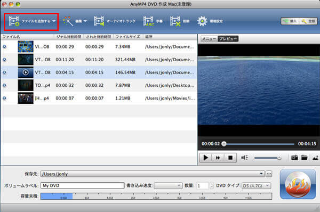
Task: Open the Audio Track (オーディオトラック) tool
Action: [x=115, y=21]
